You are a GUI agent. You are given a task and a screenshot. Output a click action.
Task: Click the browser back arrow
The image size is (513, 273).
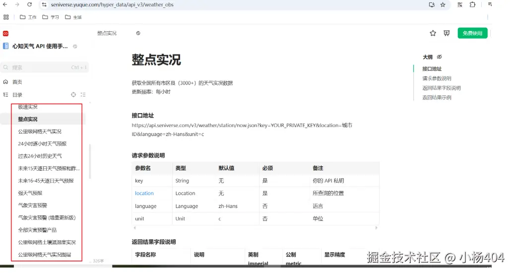[x=5, y=4]
